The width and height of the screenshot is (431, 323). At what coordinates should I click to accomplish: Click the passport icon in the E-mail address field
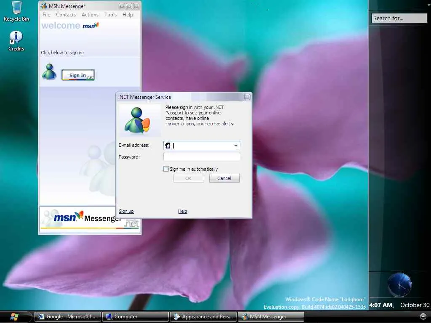(x=168, y=146)
